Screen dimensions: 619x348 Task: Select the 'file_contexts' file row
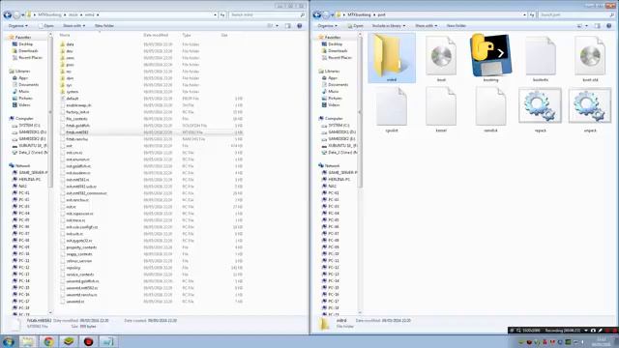pos(151,119)
